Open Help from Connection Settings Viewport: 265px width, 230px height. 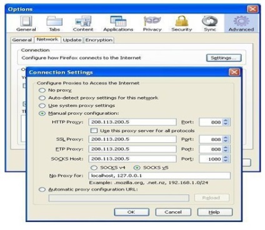coord(215,212)
